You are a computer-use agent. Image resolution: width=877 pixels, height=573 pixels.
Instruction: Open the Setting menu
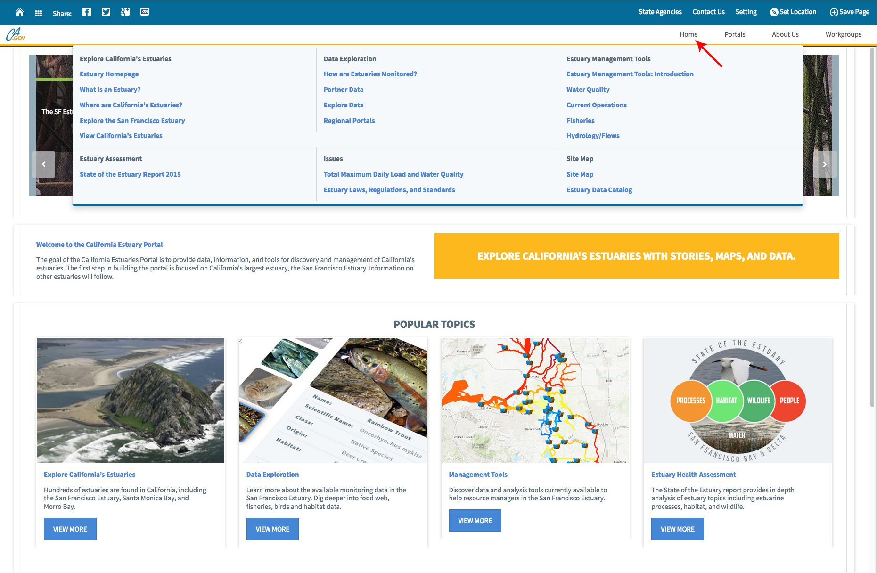pos(746,12)
